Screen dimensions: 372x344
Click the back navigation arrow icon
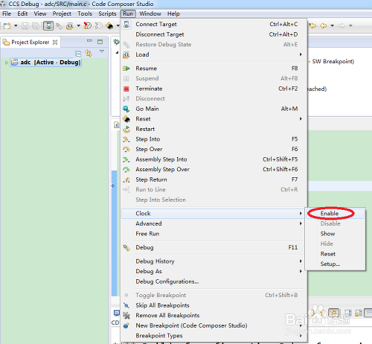point(323,26)
